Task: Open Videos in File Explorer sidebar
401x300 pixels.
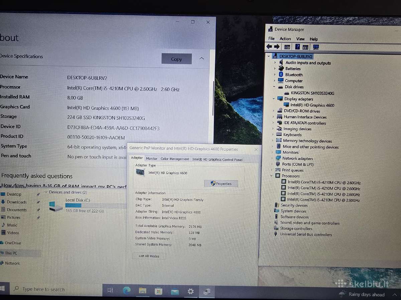Action: click(13, 233)
